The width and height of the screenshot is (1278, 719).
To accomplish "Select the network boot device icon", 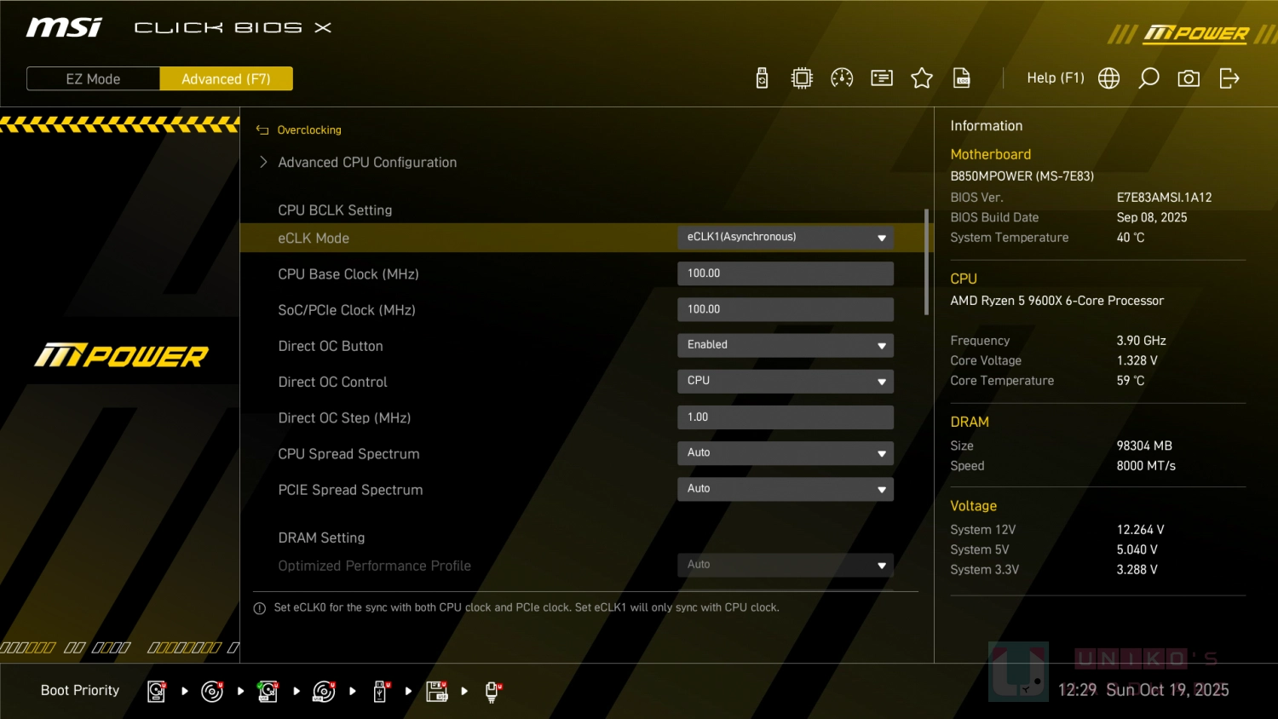I will 492,691.
